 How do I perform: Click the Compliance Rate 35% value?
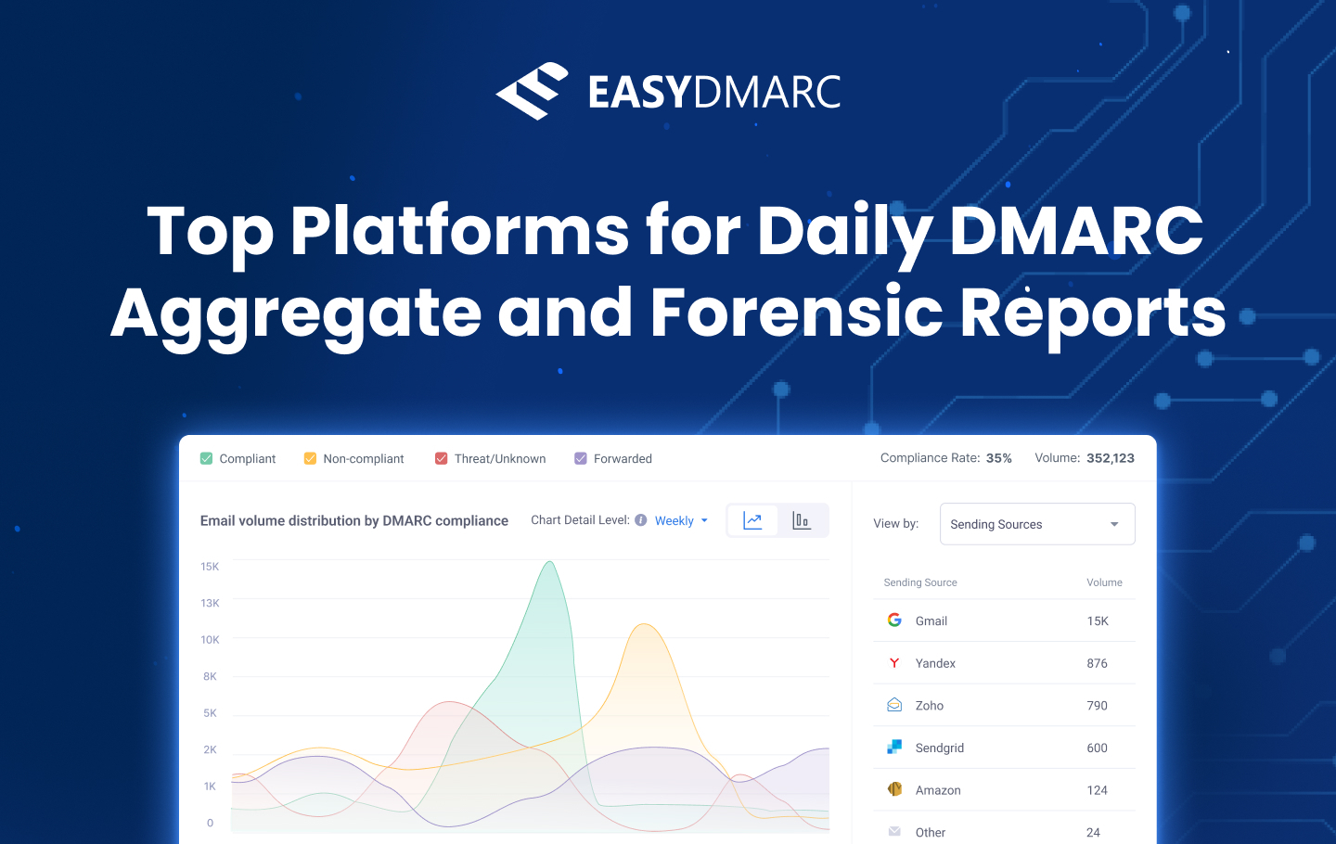[999, 458]
